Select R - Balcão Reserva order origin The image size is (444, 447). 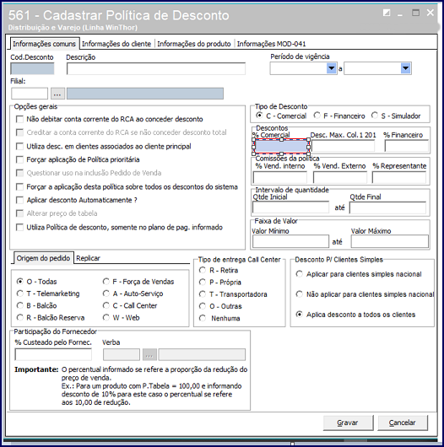click(20, 318)
